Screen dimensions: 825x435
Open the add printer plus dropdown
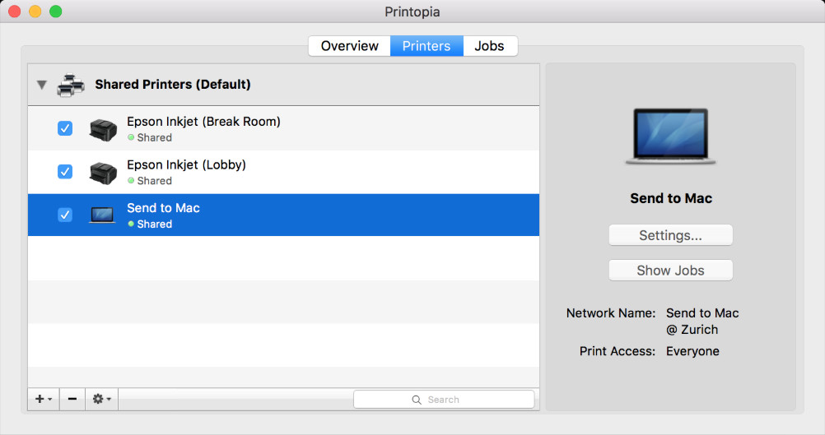click(44, 400)
